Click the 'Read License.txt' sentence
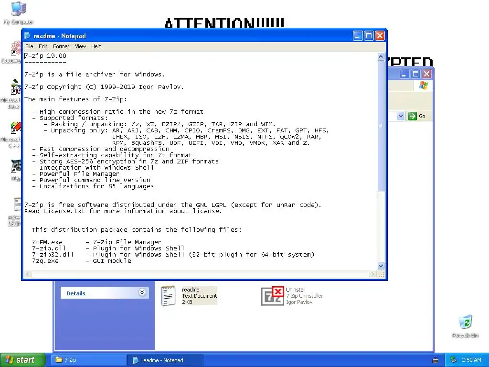 click(123, 211)
